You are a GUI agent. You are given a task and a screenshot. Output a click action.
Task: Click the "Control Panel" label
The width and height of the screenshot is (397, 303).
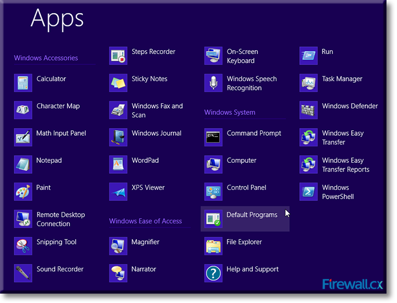pyautogui.click(x=246, y=188)
